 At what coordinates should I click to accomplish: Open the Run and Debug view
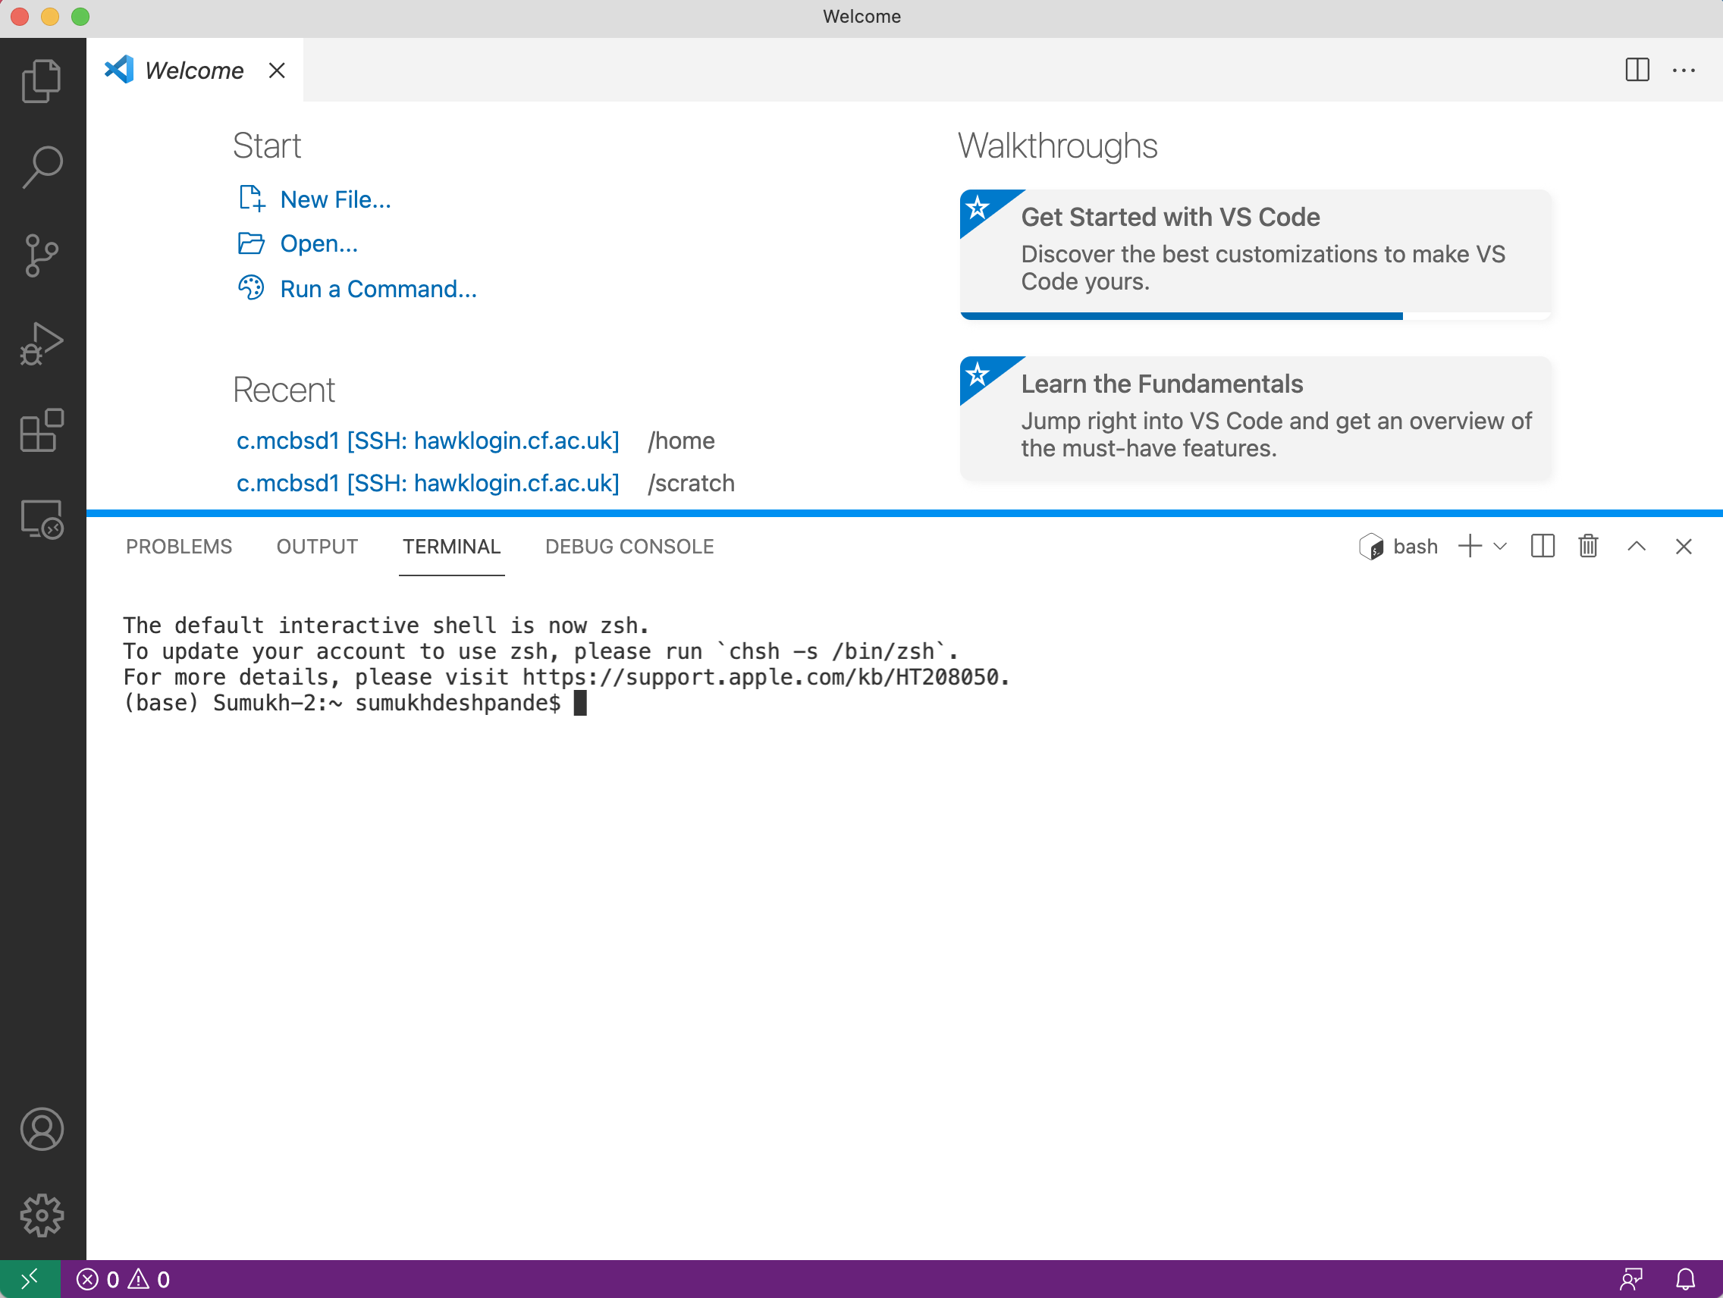(x=42, y=343)
